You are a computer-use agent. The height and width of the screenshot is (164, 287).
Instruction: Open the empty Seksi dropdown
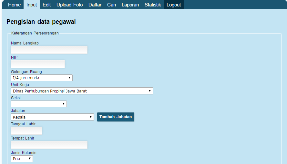39,104
